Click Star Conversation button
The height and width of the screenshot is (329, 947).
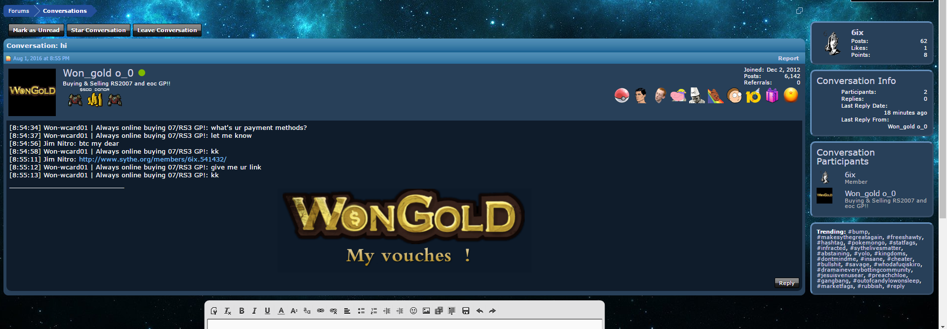coord(98,30)
